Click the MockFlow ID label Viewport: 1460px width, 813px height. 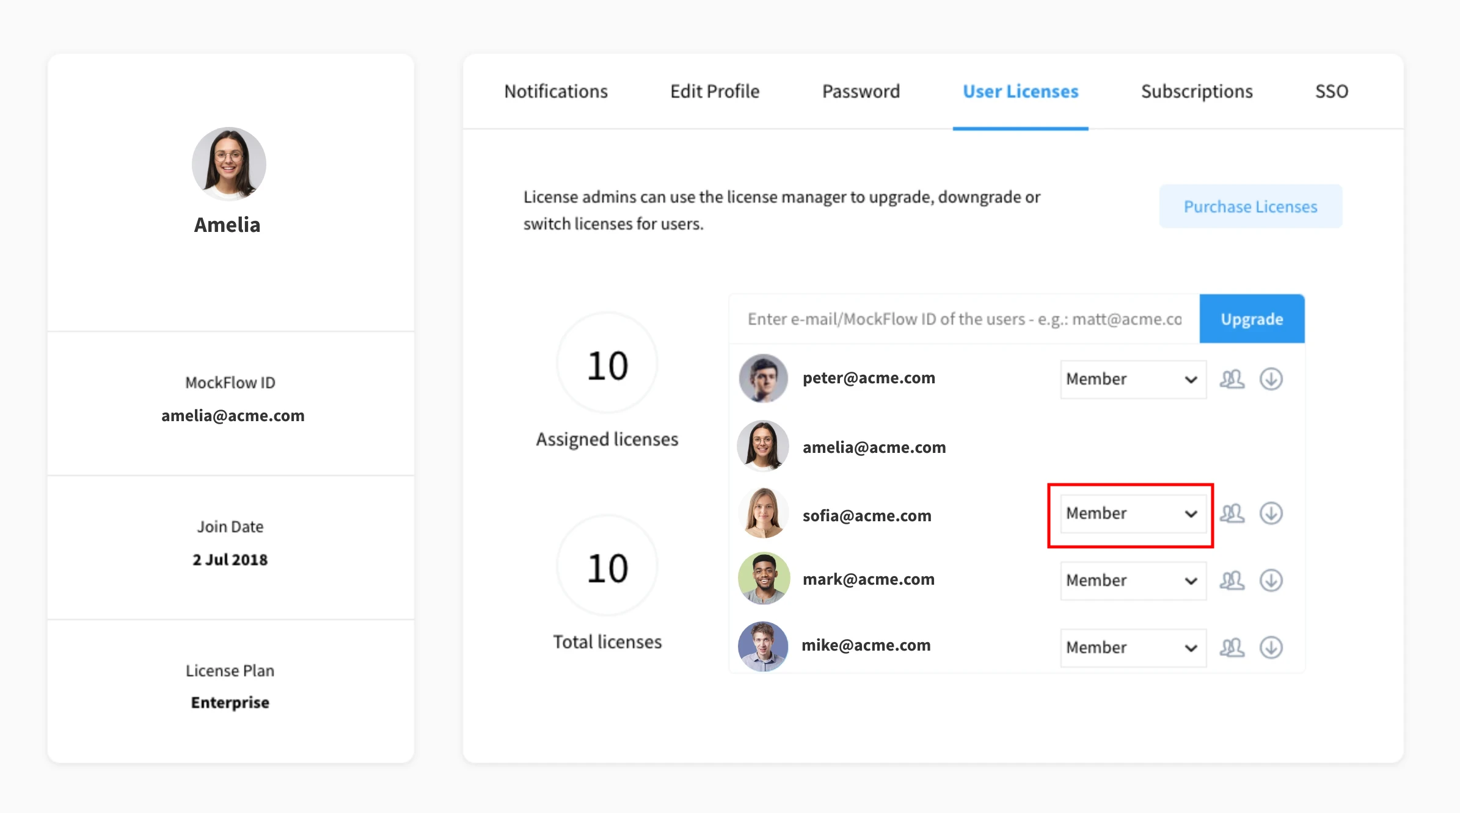230,383
